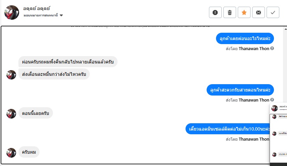This screenshot has width=287, height=166.
Task: Click the ผ่อนครับรถผมพึ่งคืนกลับไปหลายเดือนแล้วครับ message bubble
Action: 68,62
